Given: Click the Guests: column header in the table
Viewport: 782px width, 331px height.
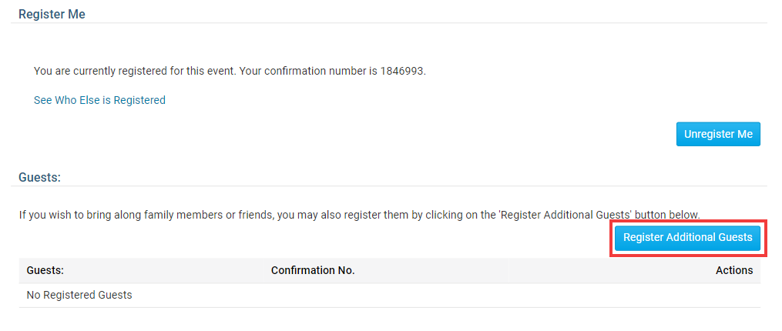Looking at the screenshot, I should 45,270.
